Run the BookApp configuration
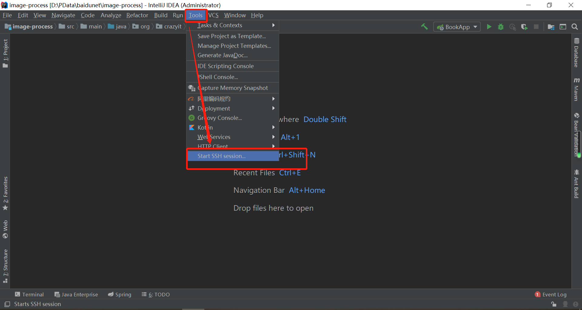Screen dimensions: 582x310 489,27
